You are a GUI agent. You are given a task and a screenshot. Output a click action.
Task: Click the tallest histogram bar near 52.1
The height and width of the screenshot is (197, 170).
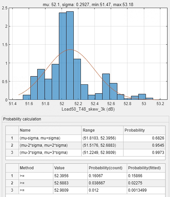[70, 55]
